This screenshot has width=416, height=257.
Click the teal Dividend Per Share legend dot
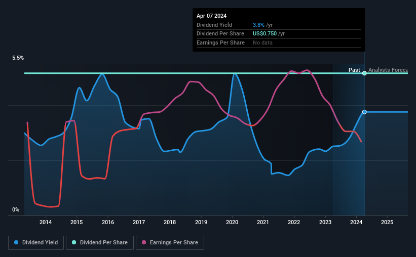click(74, 242)
